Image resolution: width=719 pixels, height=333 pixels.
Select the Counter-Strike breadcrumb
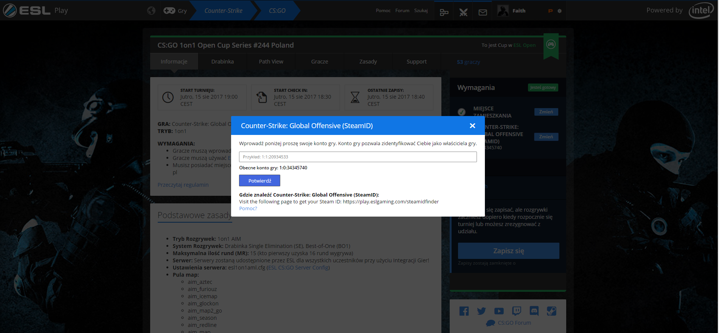[224, 11]
